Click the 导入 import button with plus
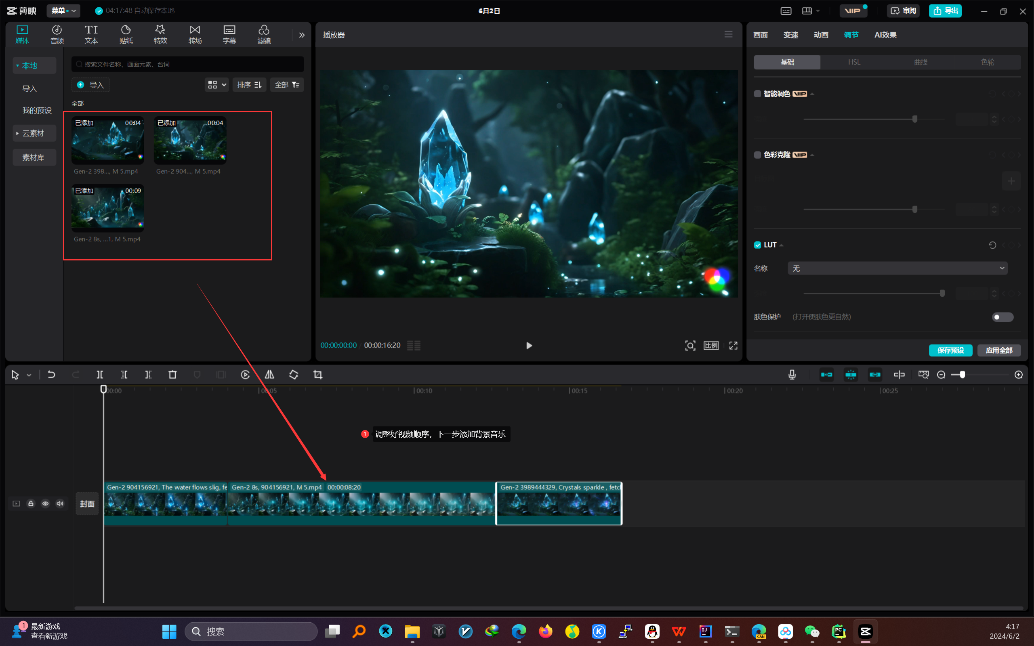 (x=90, y=85)
